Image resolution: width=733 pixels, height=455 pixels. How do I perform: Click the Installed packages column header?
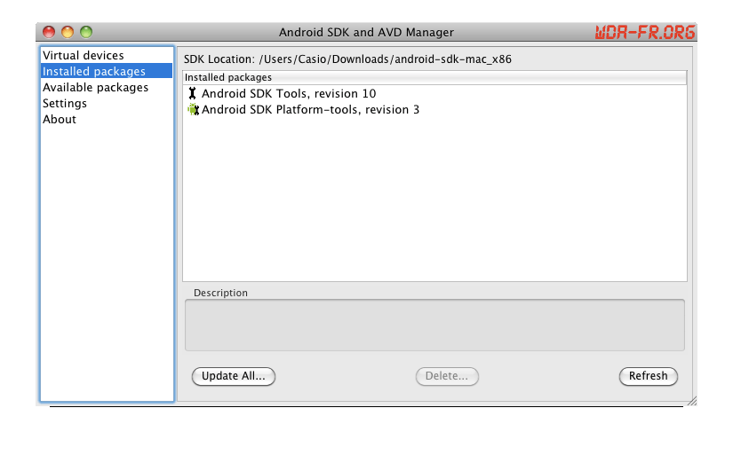[x=434, y=78]
